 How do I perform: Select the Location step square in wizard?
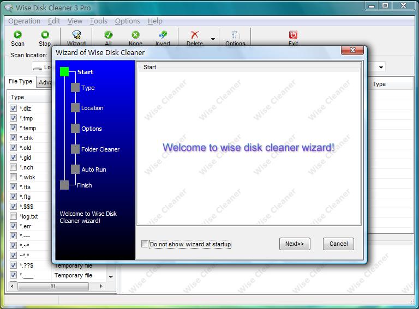coord(75,108)
